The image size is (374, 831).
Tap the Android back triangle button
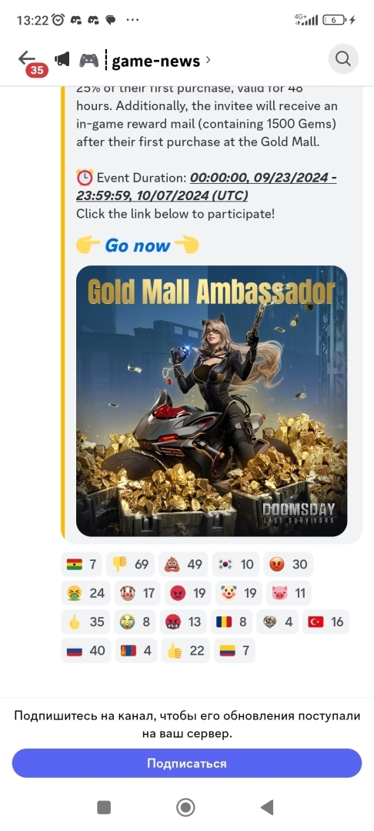pyautogui.click(x=268, y=807)
